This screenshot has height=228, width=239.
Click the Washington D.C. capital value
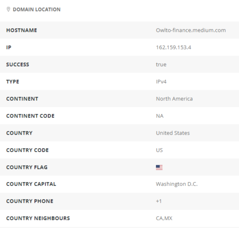pyautogui.click(x=177, y=184)
